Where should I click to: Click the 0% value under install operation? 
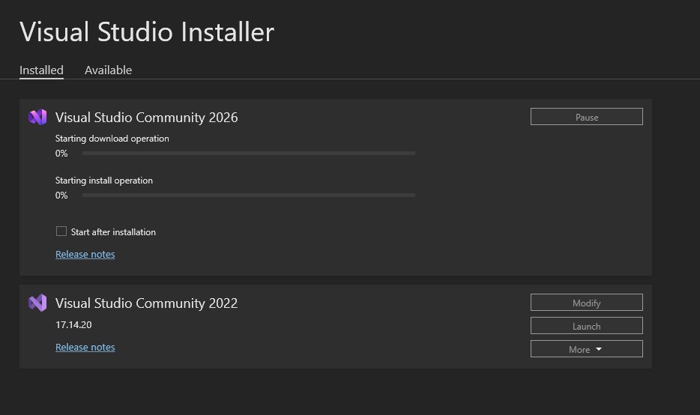coord(61,196)
